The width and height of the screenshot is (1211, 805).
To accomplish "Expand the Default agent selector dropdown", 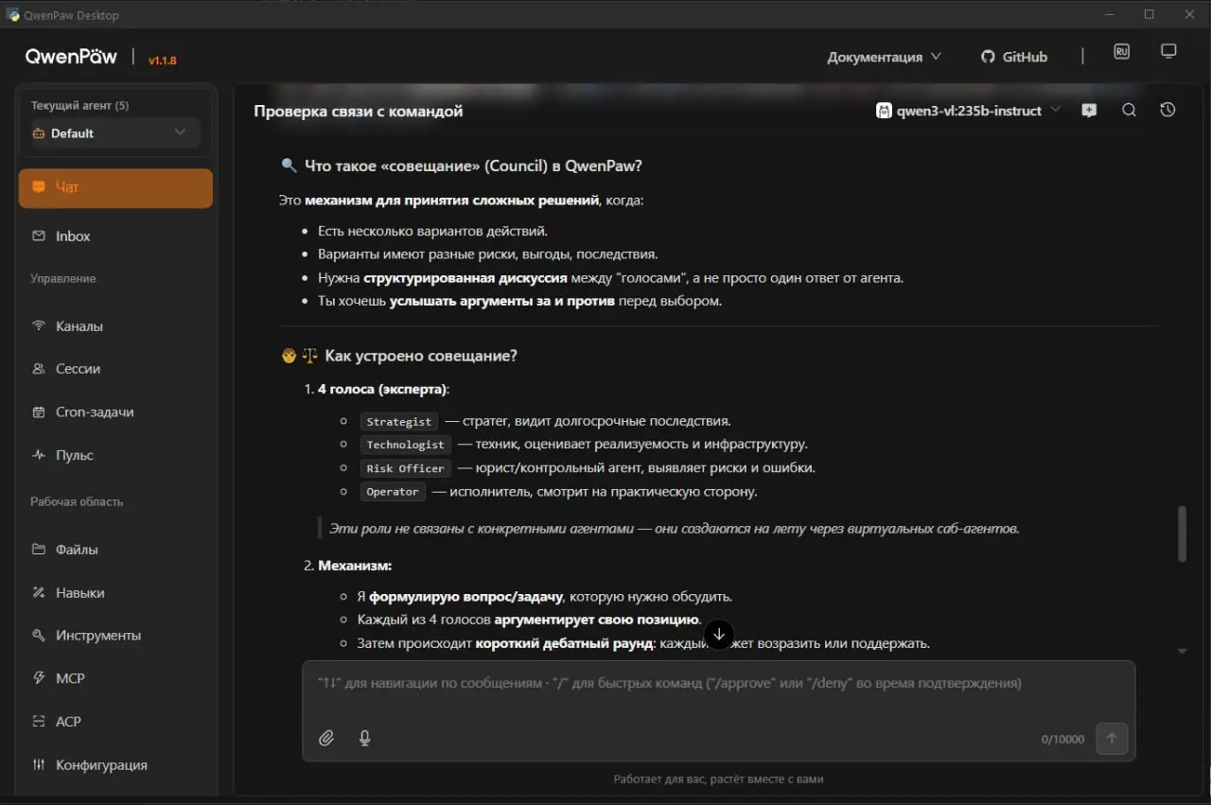I will 115,133.
